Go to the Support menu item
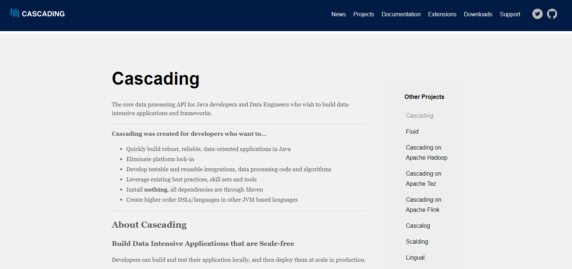 (x=510, y=14)
